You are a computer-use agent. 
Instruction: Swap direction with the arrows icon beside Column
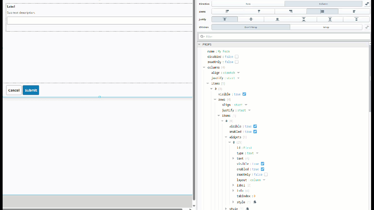tap(367, 4)
